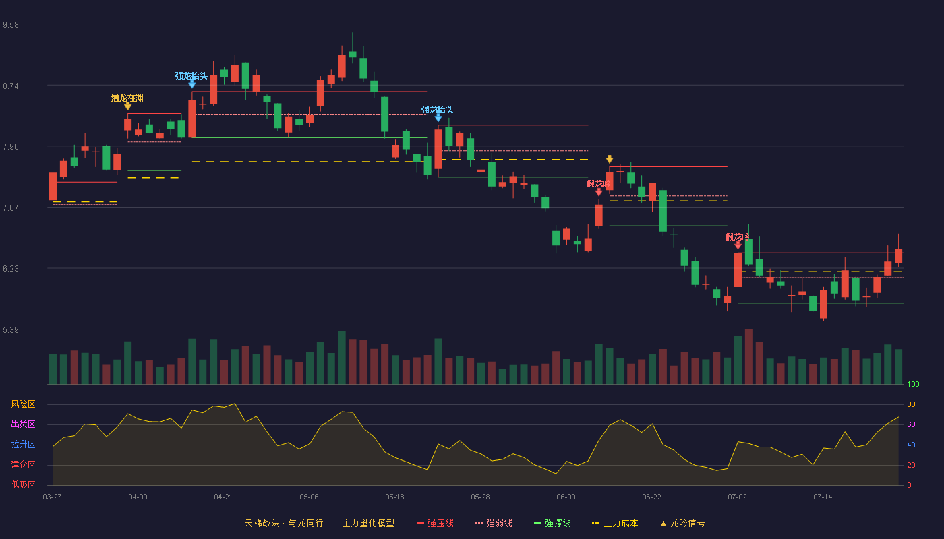Click the 5.39 price axis label
Image resolution: width=944 pixels, height=539 pixels.
pyautogui.click(x=11, y=330)
